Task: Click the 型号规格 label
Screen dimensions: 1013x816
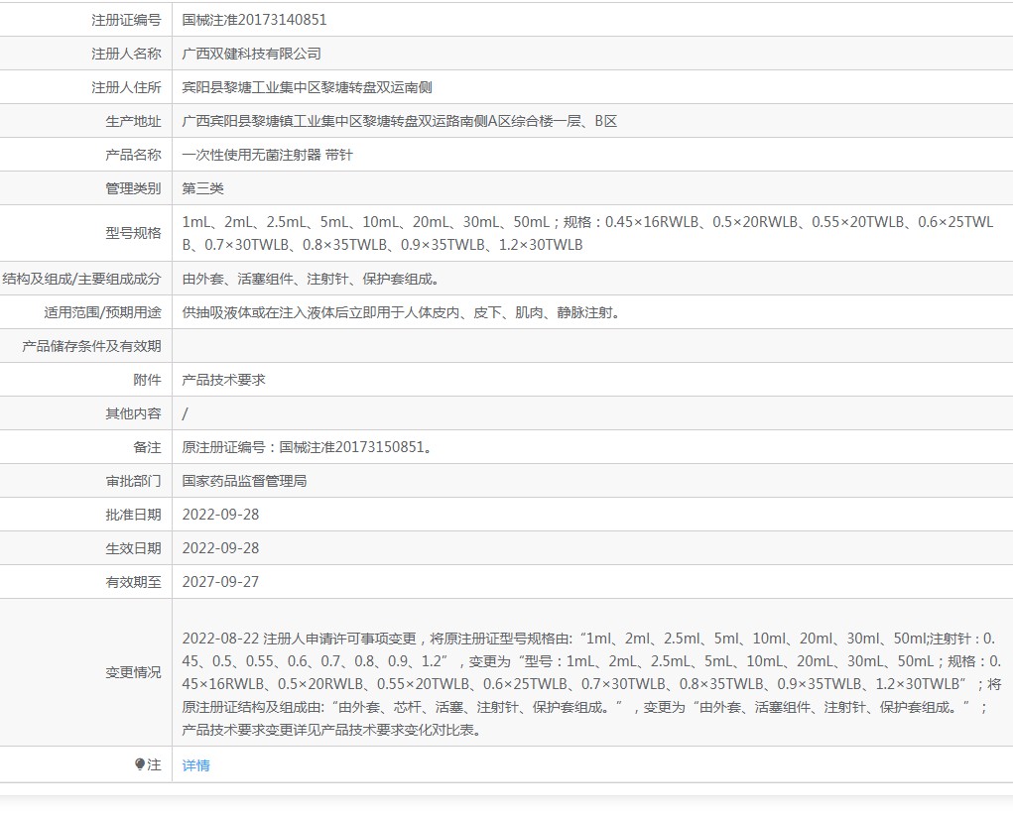Action: click(133, 233)
